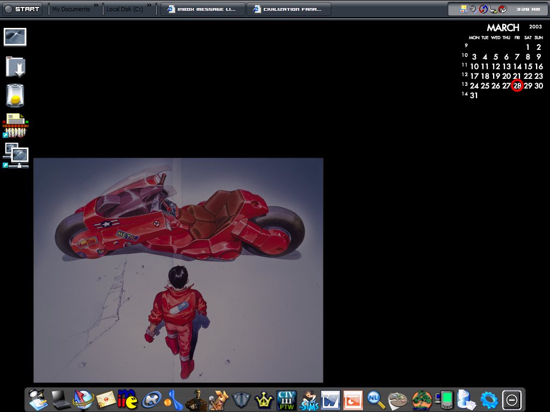Viewport: 550px width, 412px height.
Task: Click the minus-in-circle icon at dock end
Action: point(512,400)
